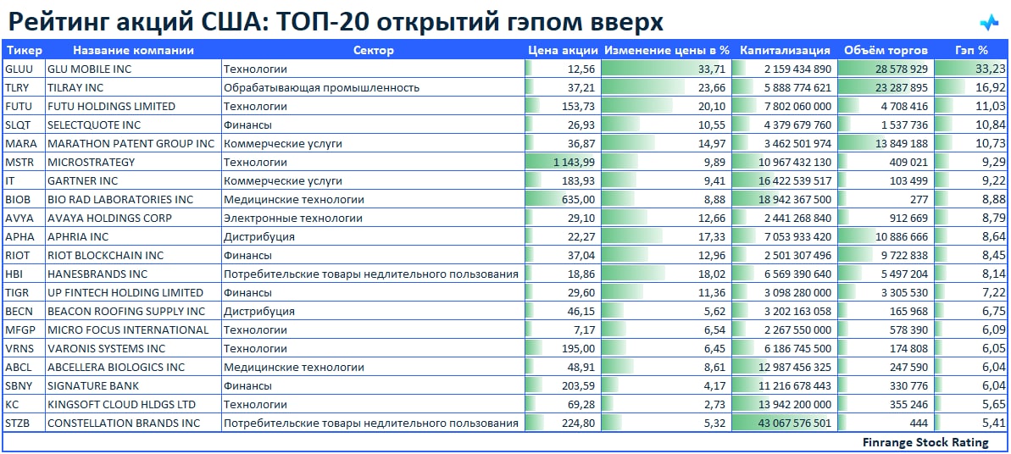Click the Finrange logo icon at top right
Screen dimensions: 1011x454
pyautogui.click(x=988, y=23)
